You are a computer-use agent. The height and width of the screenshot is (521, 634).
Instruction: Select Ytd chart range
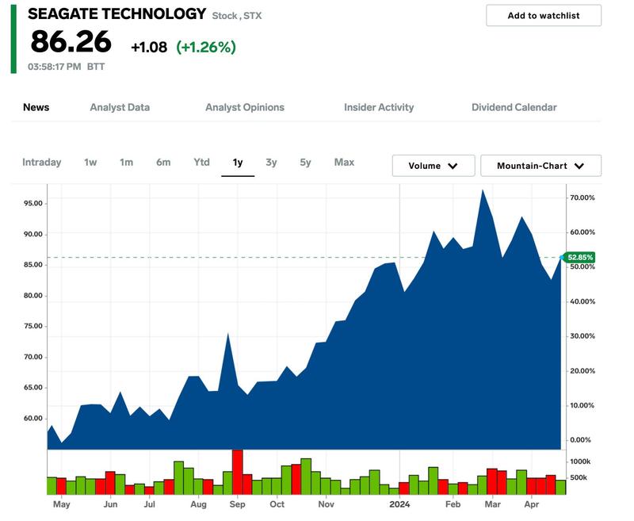point(201,163)
